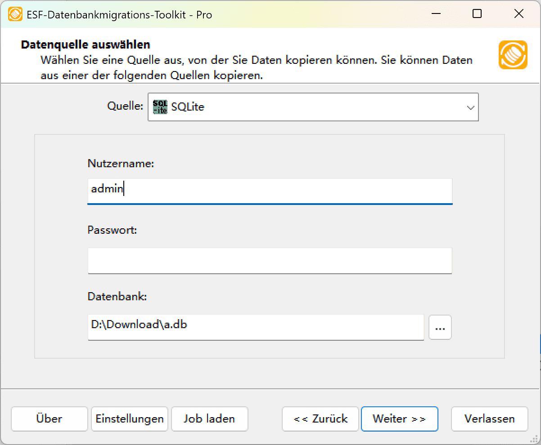
Task: Click the Quelle label beside the dropdown
Action: point(125,107)
